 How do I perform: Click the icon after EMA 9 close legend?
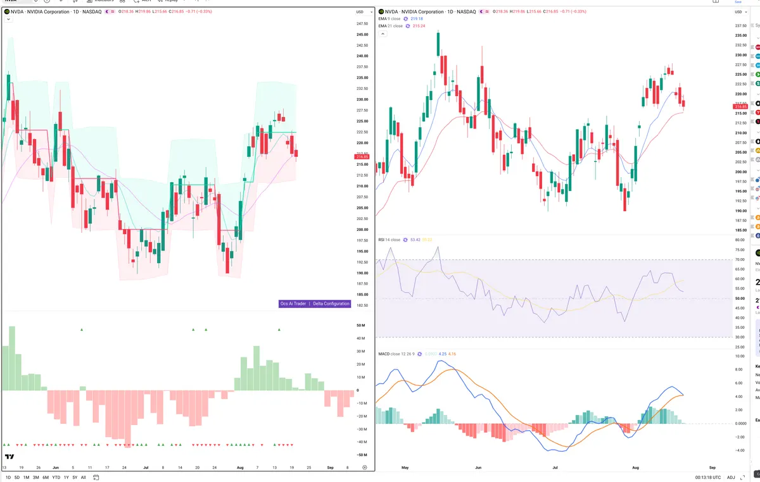405,19
